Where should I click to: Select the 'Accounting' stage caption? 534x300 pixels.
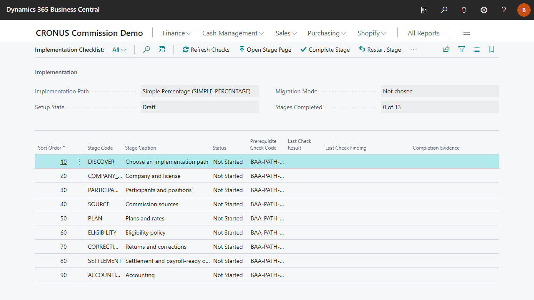140,275
